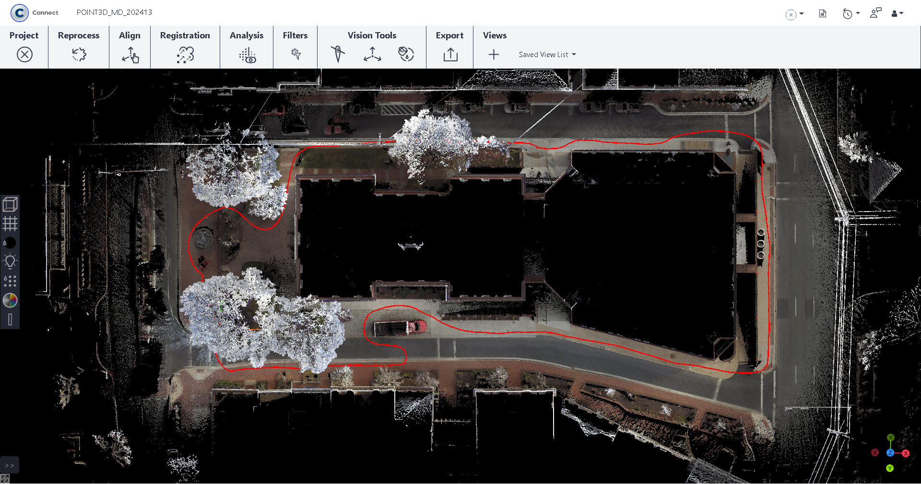Click the compass-like first Vision Tools icon
Viewport: 921px width, 484px height.
tap(338, 54)
